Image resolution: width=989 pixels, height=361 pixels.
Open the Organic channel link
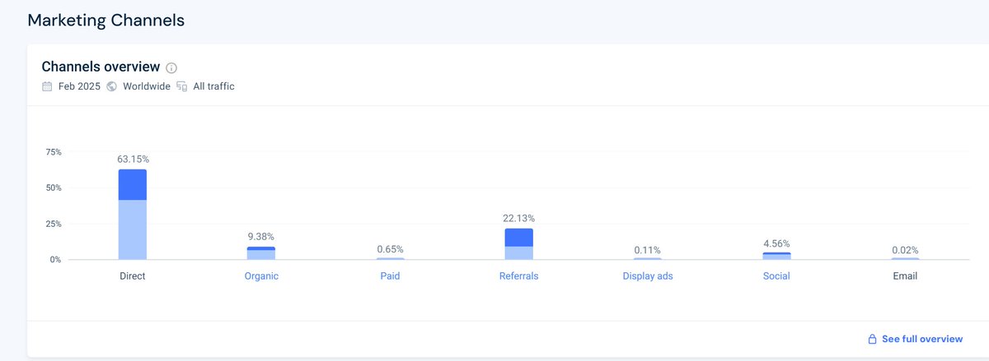point(261,276)
